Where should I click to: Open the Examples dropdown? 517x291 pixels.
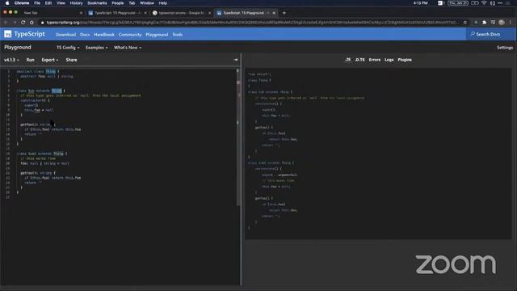click(97, 48)
